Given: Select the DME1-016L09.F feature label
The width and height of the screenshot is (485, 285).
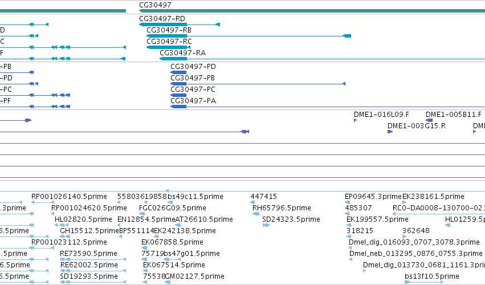Looking at the screenshot, I should coord(381,115).
